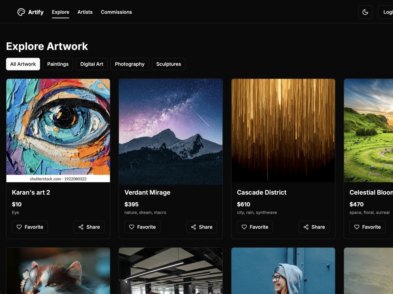Filter artwork by Digital Art

pos(92,64)
